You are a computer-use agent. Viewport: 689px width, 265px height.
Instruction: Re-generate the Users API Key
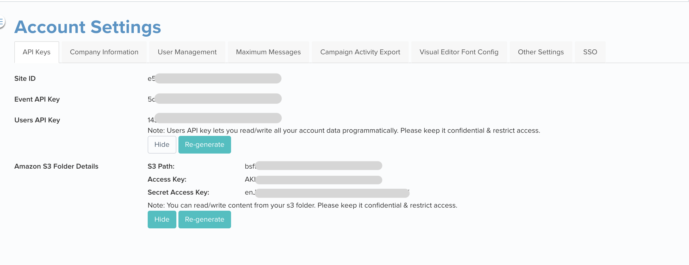(x=204, y=145)
